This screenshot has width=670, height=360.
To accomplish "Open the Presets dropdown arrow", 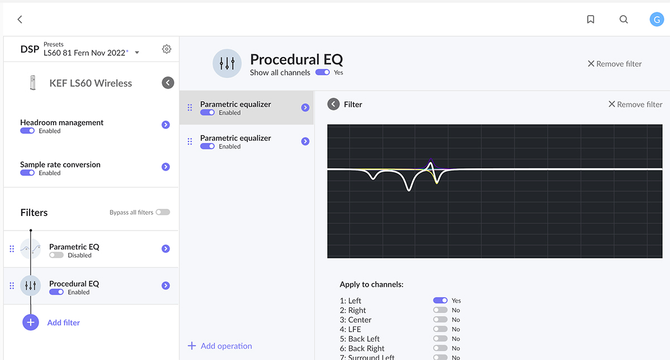I will pyautogui.click(x=137, y=53).
